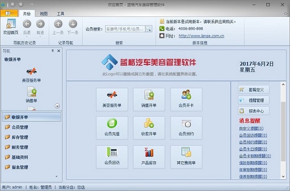Open 产品库存 tile
The height and width of the screenshot is (191, 290).
149,157
